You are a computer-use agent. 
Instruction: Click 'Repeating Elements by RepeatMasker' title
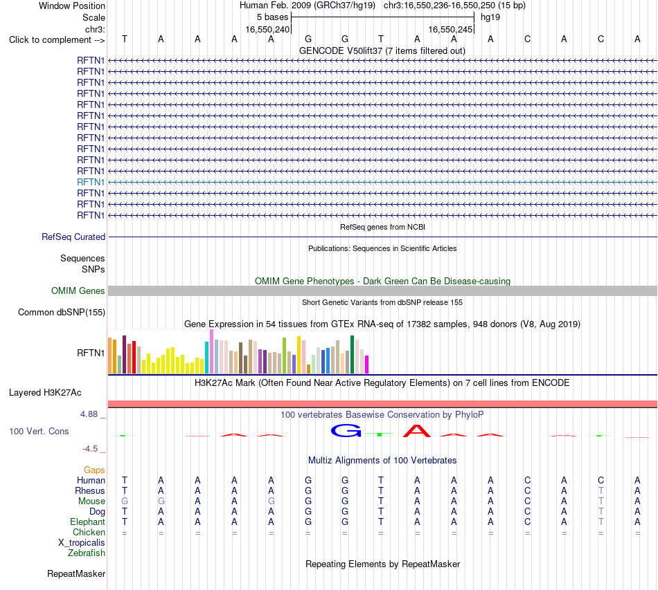(x=382, y=564)
